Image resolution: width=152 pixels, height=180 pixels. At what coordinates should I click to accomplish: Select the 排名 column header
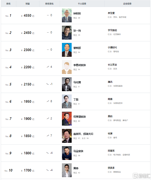click(x=8, y=4)
